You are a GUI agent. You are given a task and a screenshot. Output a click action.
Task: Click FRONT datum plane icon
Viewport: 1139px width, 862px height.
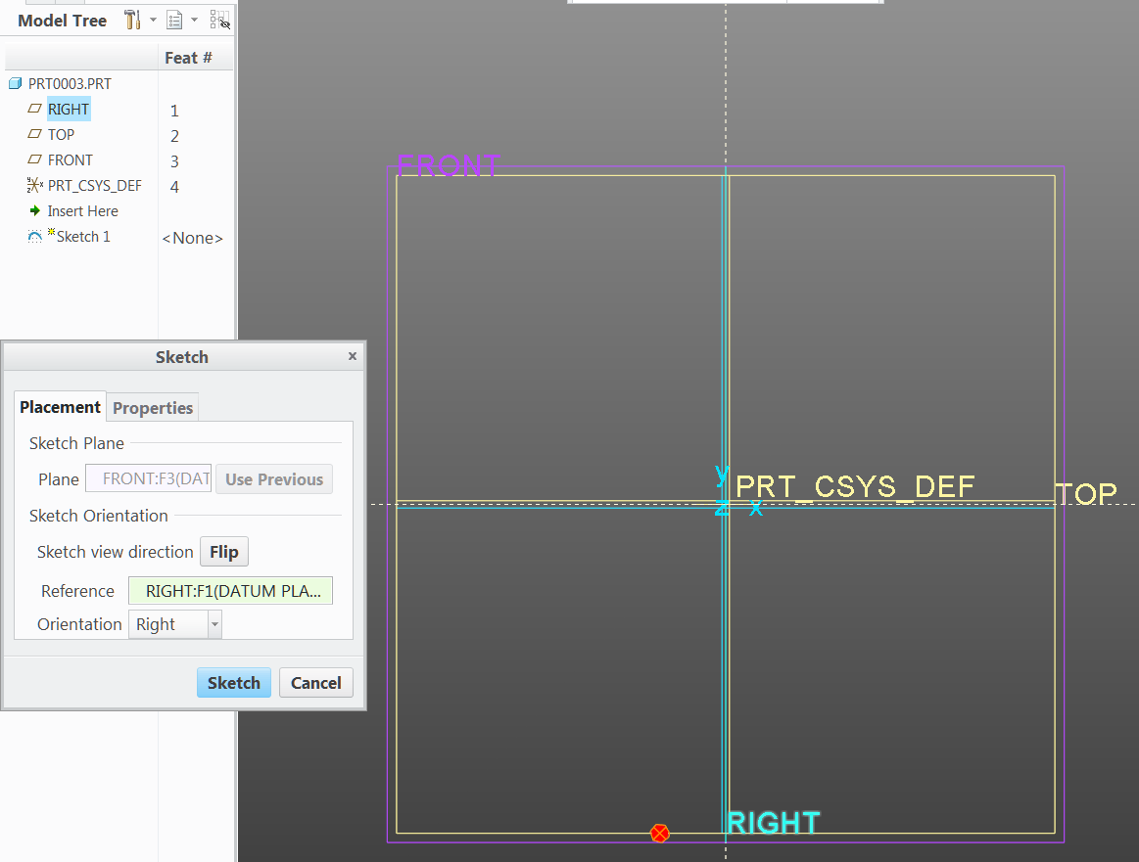(35, 159)
